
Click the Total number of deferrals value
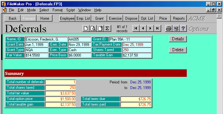[61, 82]
